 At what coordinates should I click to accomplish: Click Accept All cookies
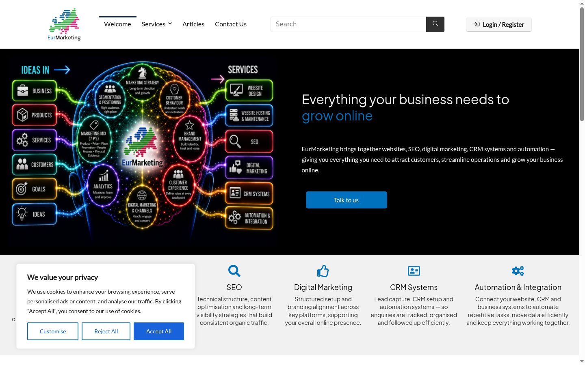click(x=159, y=331)
